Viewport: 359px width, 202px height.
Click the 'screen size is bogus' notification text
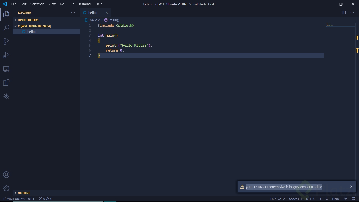click(284, 187)
